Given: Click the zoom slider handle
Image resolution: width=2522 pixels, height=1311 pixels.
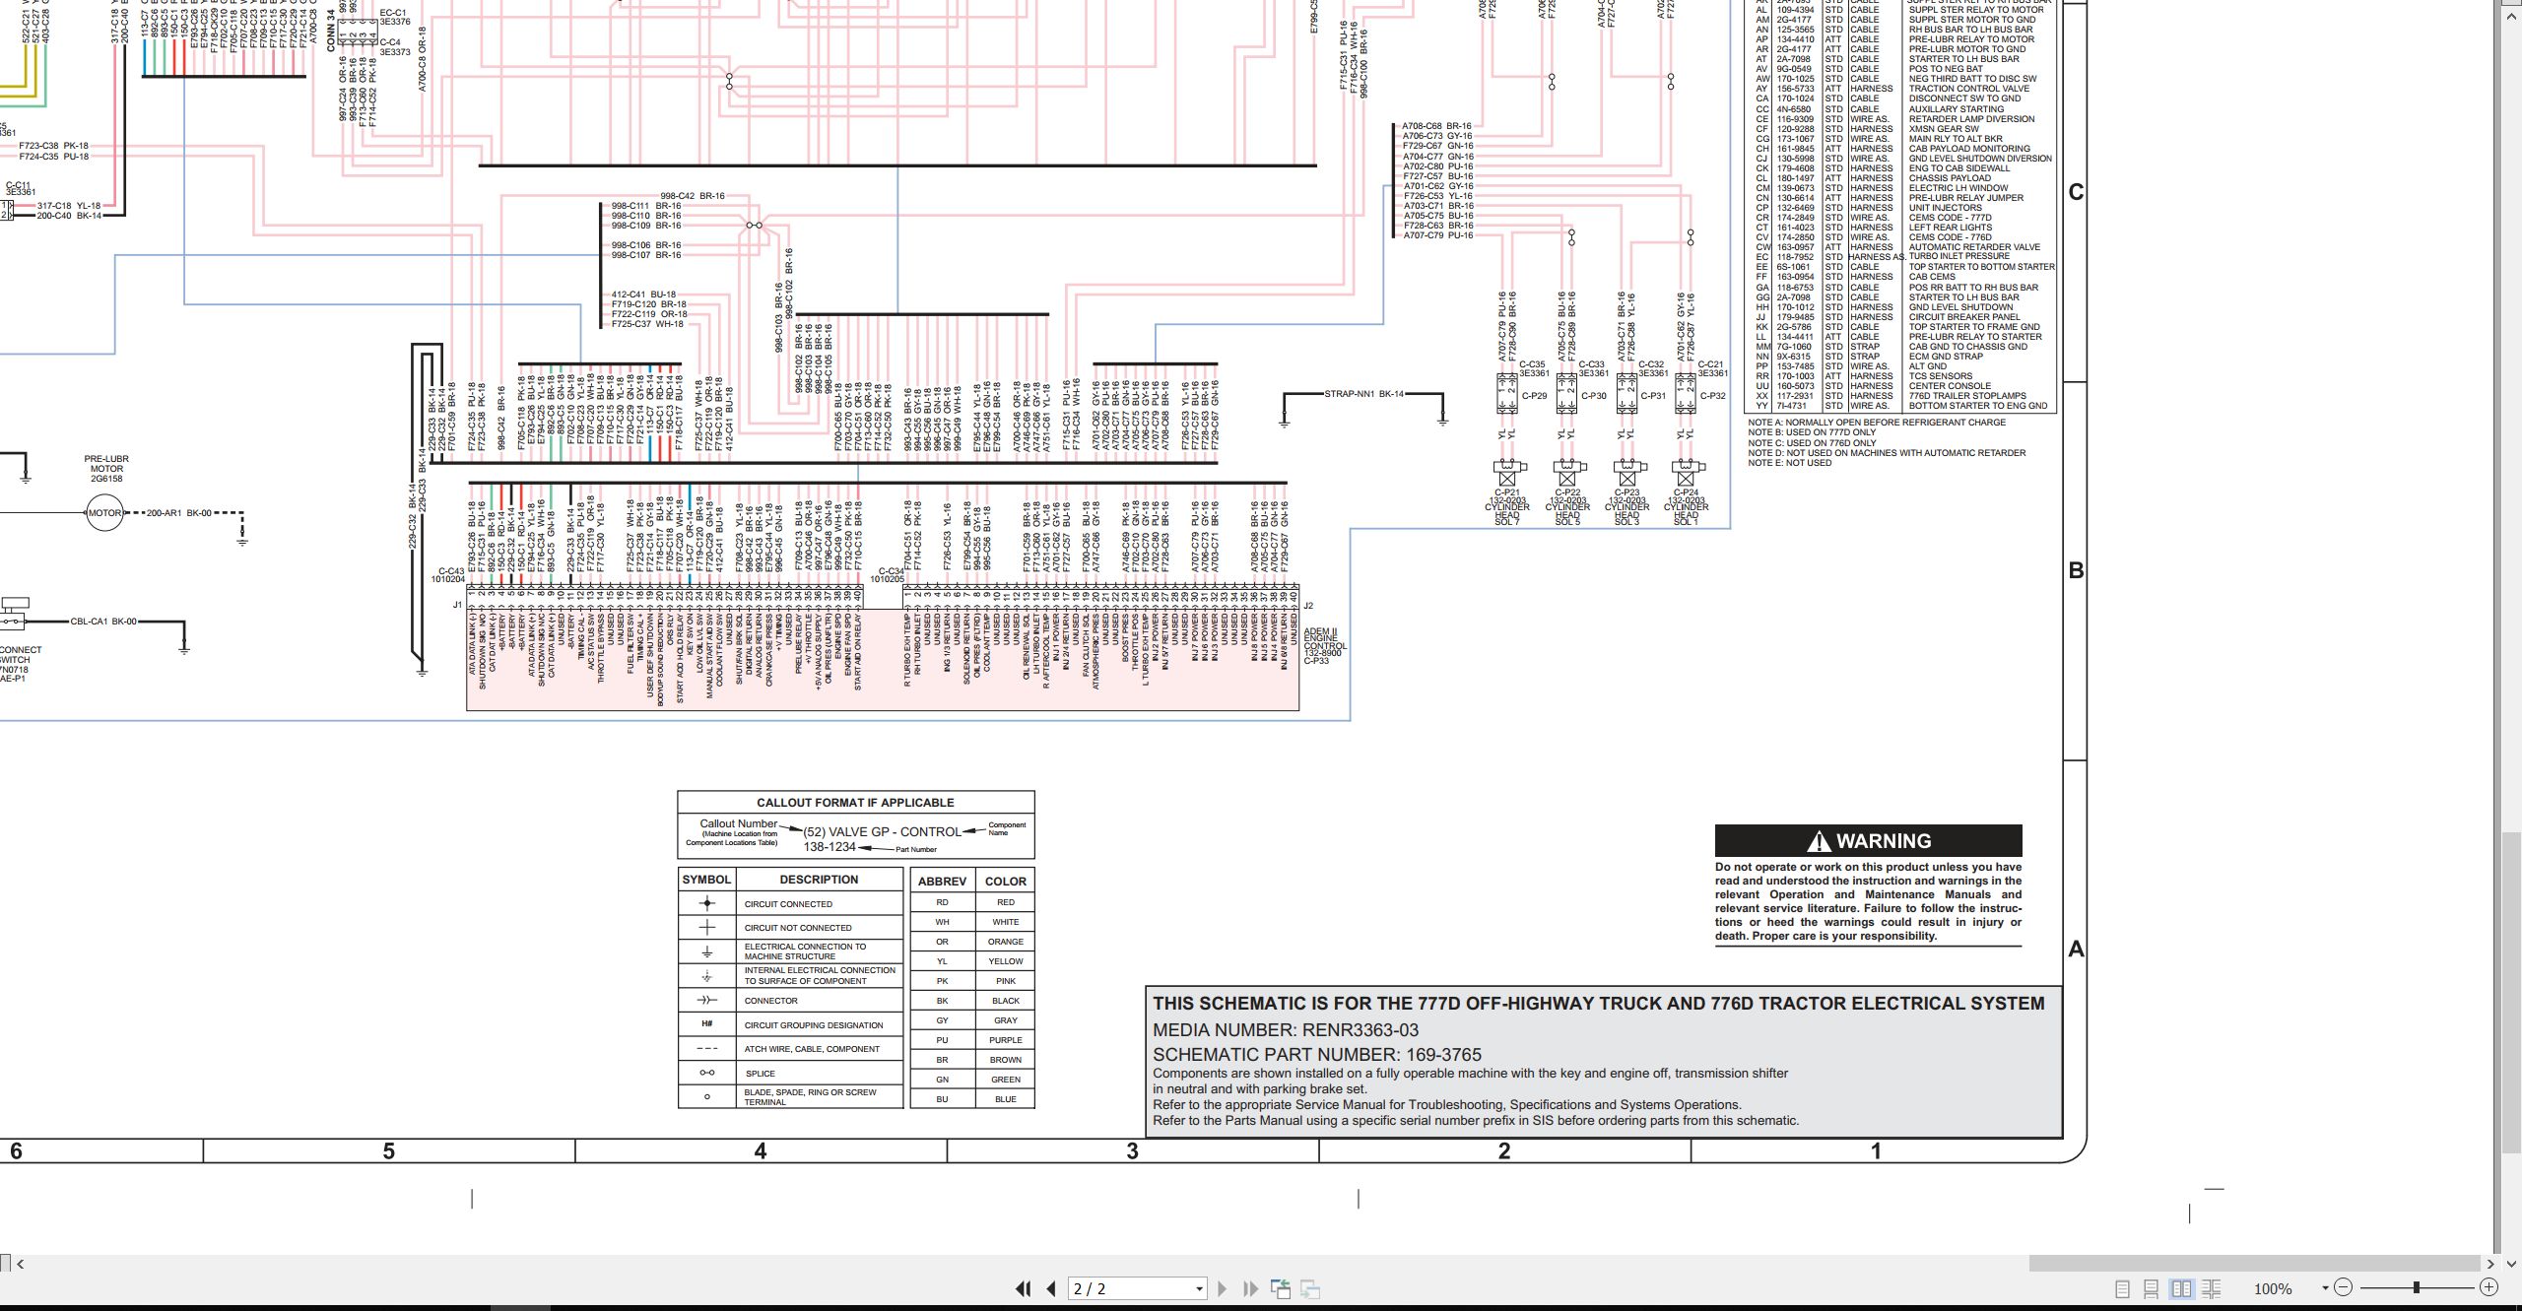Looking at the screenshot, I should (2417, 1287).
